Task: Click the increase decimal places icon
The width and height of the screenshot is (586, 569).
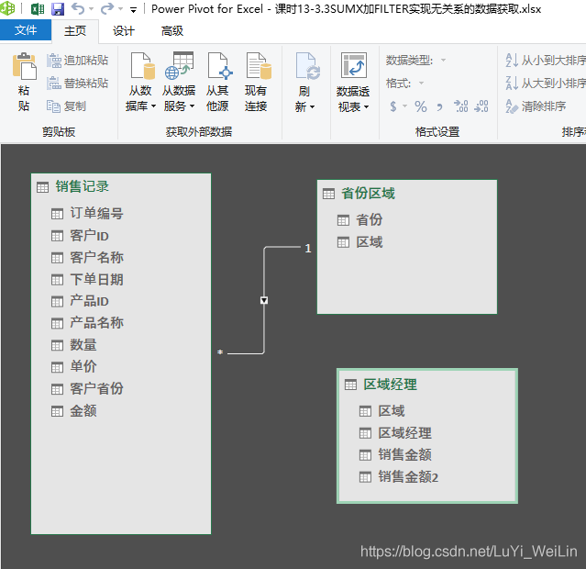Action: (460, 106)
